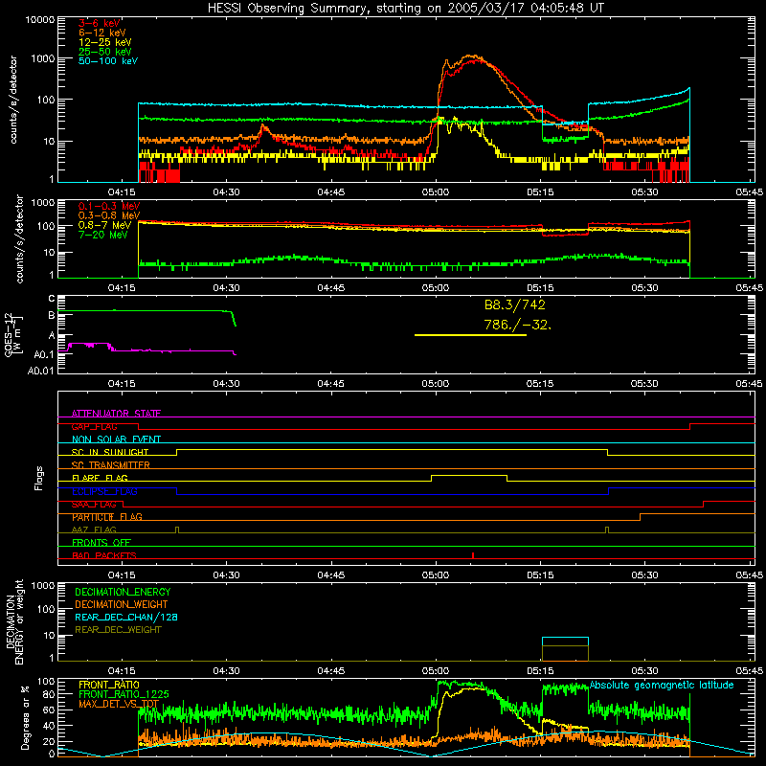This screenshot has width=766, height=766.
Task: Click the counts/s/detector axis title of top panel
Action: click(12, 100)
